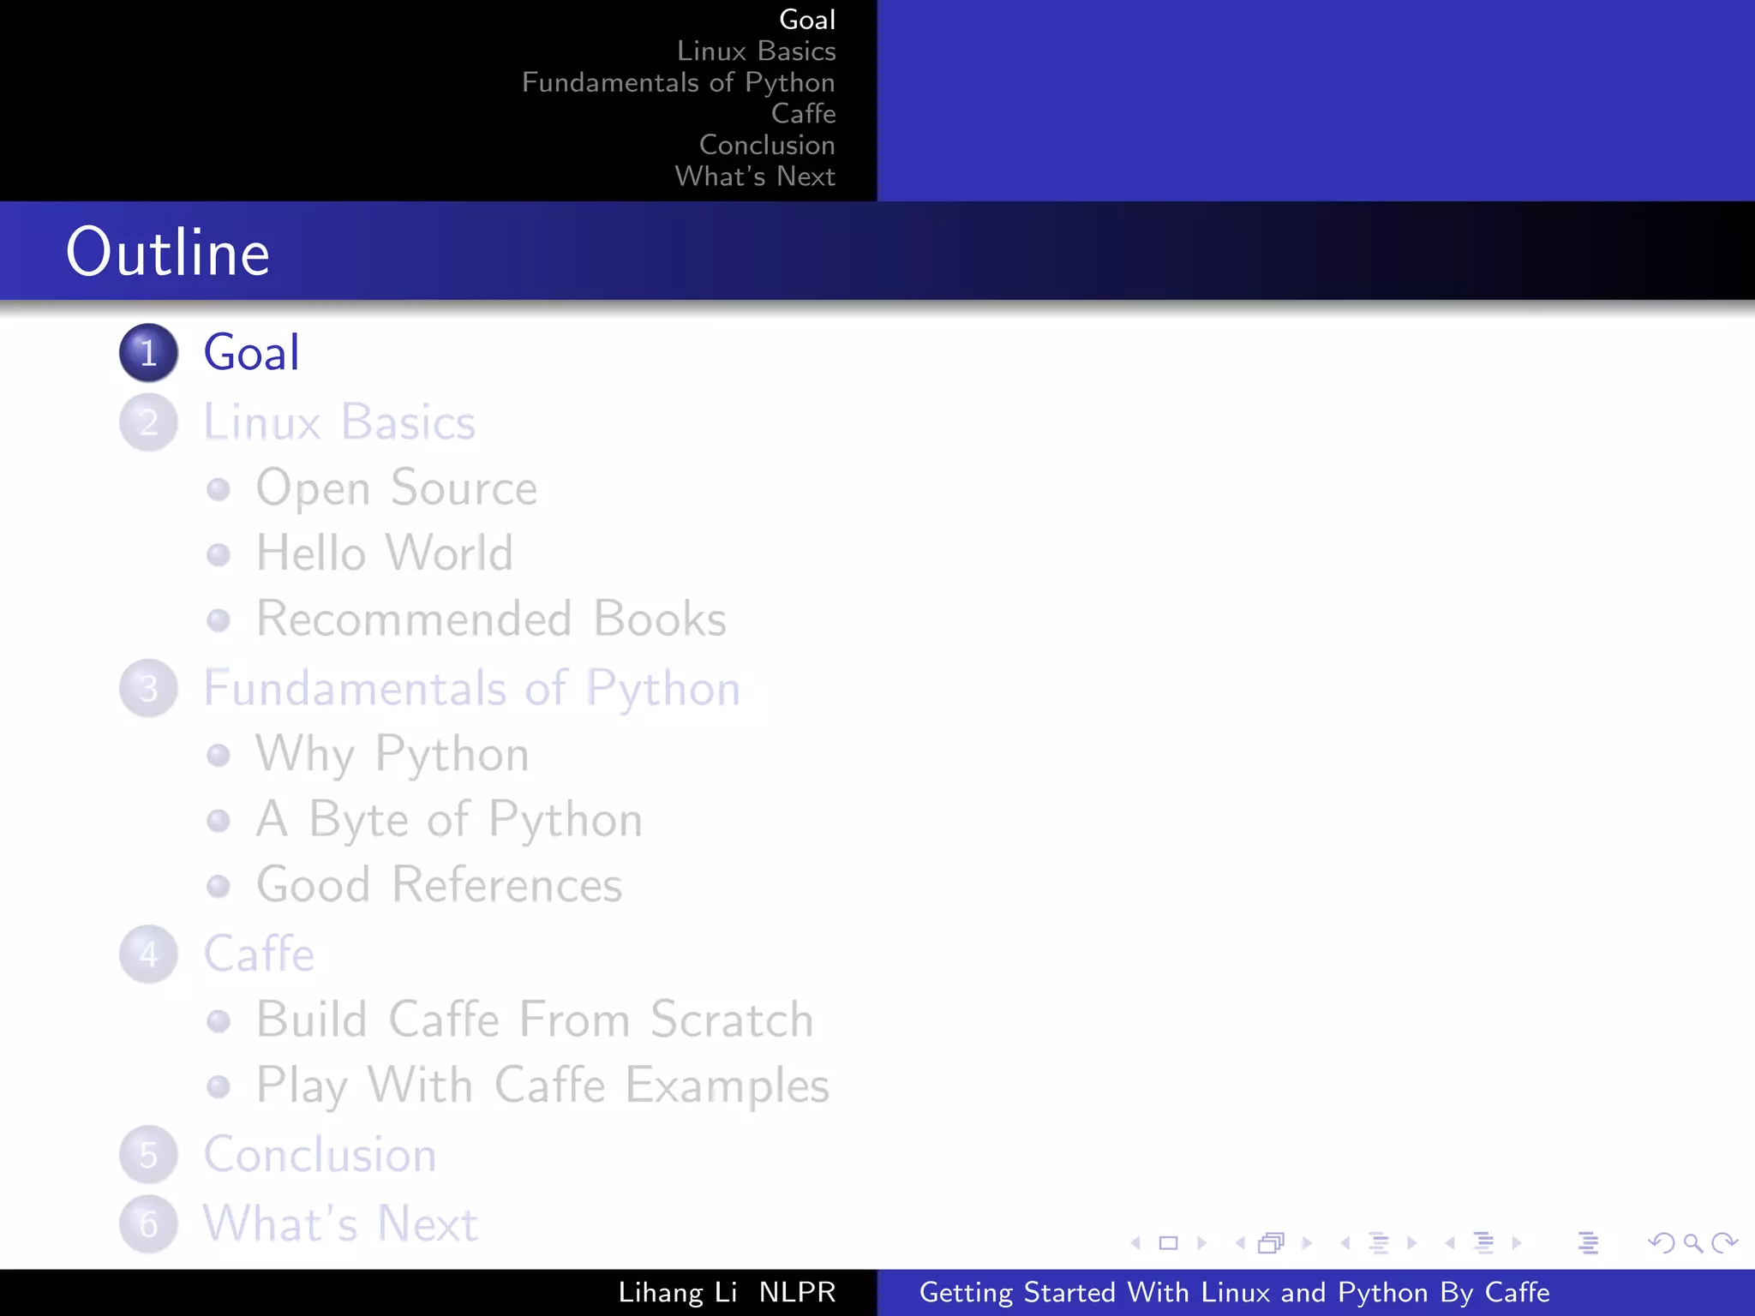The image size is (1755, 1316).
Task: Jump to next subsection with right arrow
Action: click(x=1412, y=1242)
